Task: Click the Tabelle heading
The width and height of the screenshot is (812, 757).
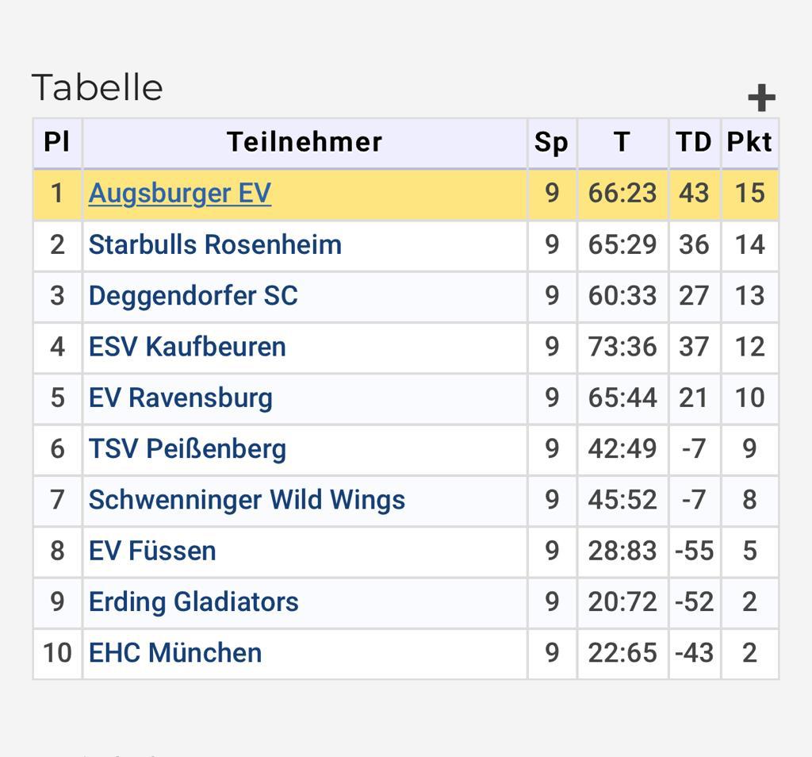Action: [98, 87]
